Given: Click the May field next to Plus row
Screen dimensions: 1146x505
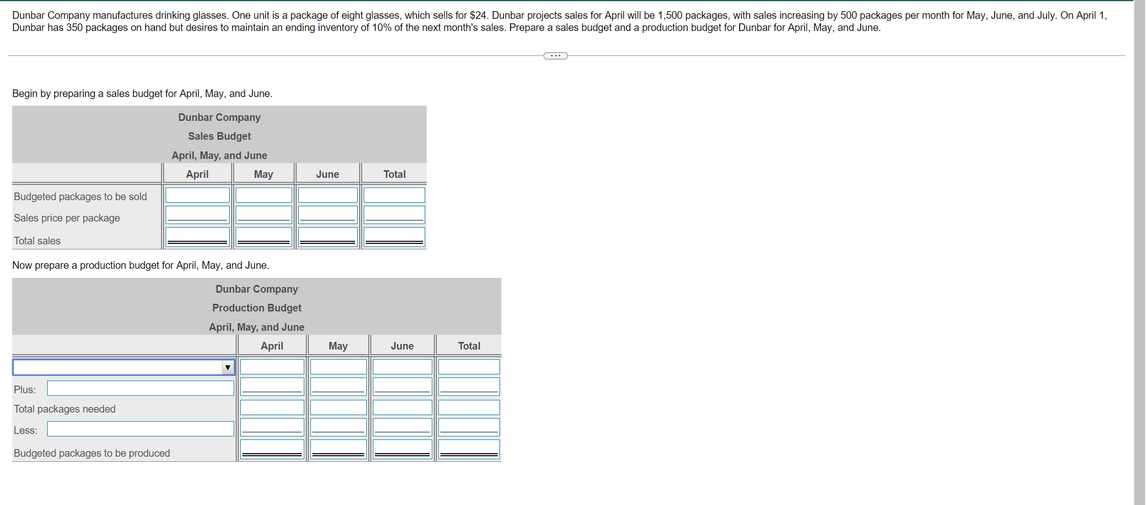Looking at the screenshot, I should pos(338,385).
